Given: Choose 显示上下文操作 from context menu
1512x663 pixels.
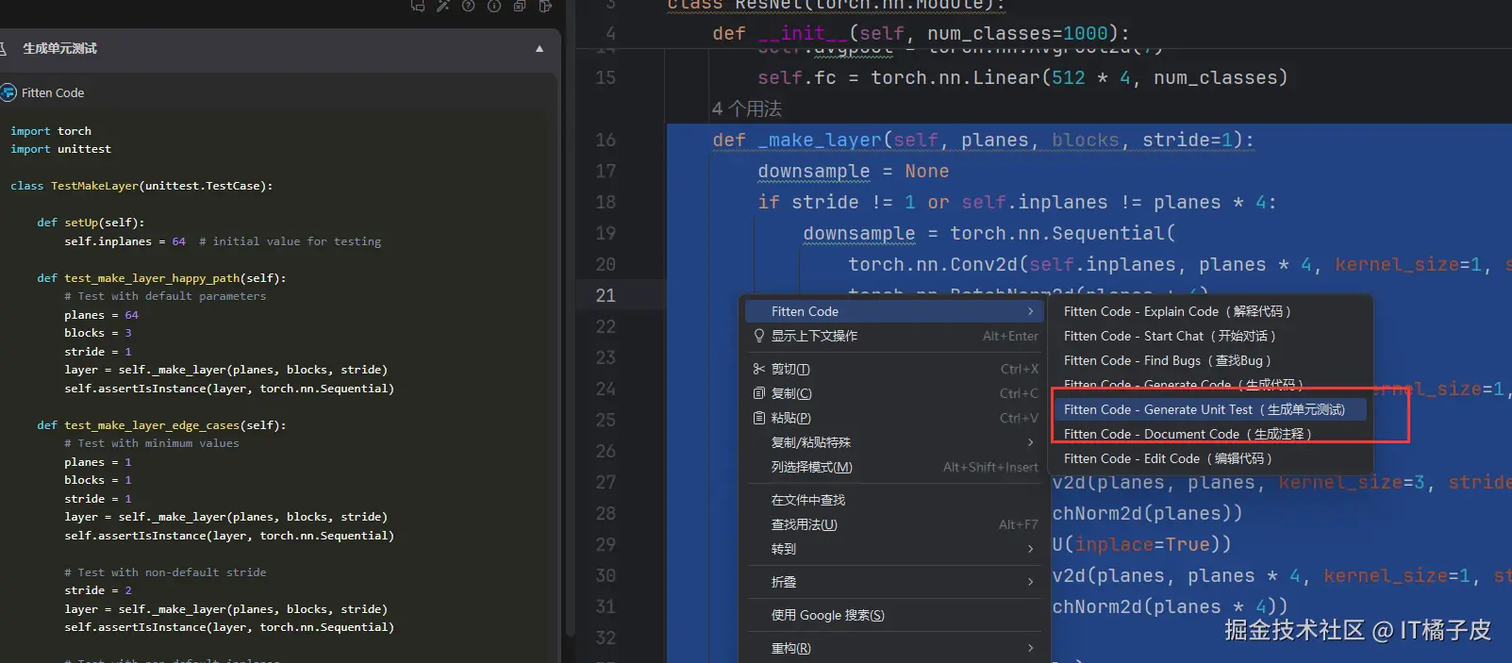Looking at the screenshot, I should pyautogui.click(x=894, y=336).
